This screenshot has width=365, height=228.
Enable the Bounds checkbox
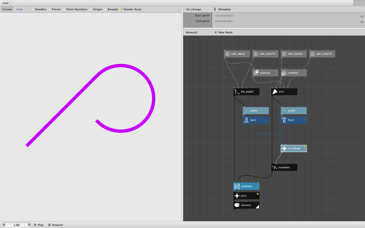coord(105,9)
